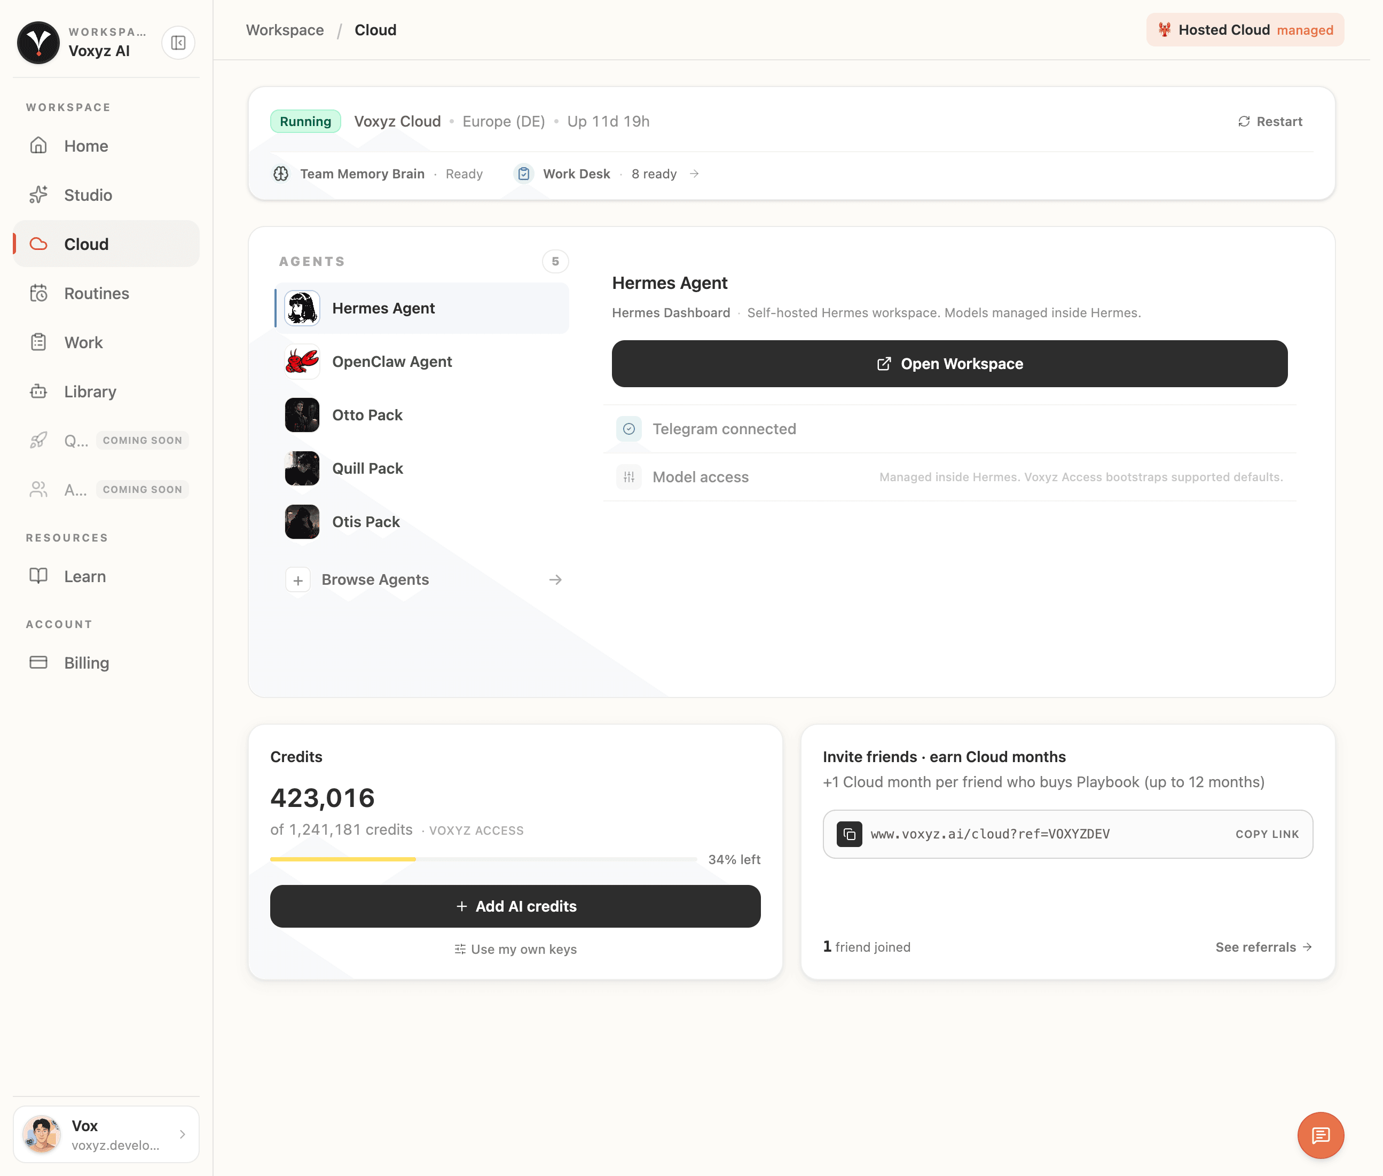Expand the Vox account menu chevron

182,1135
